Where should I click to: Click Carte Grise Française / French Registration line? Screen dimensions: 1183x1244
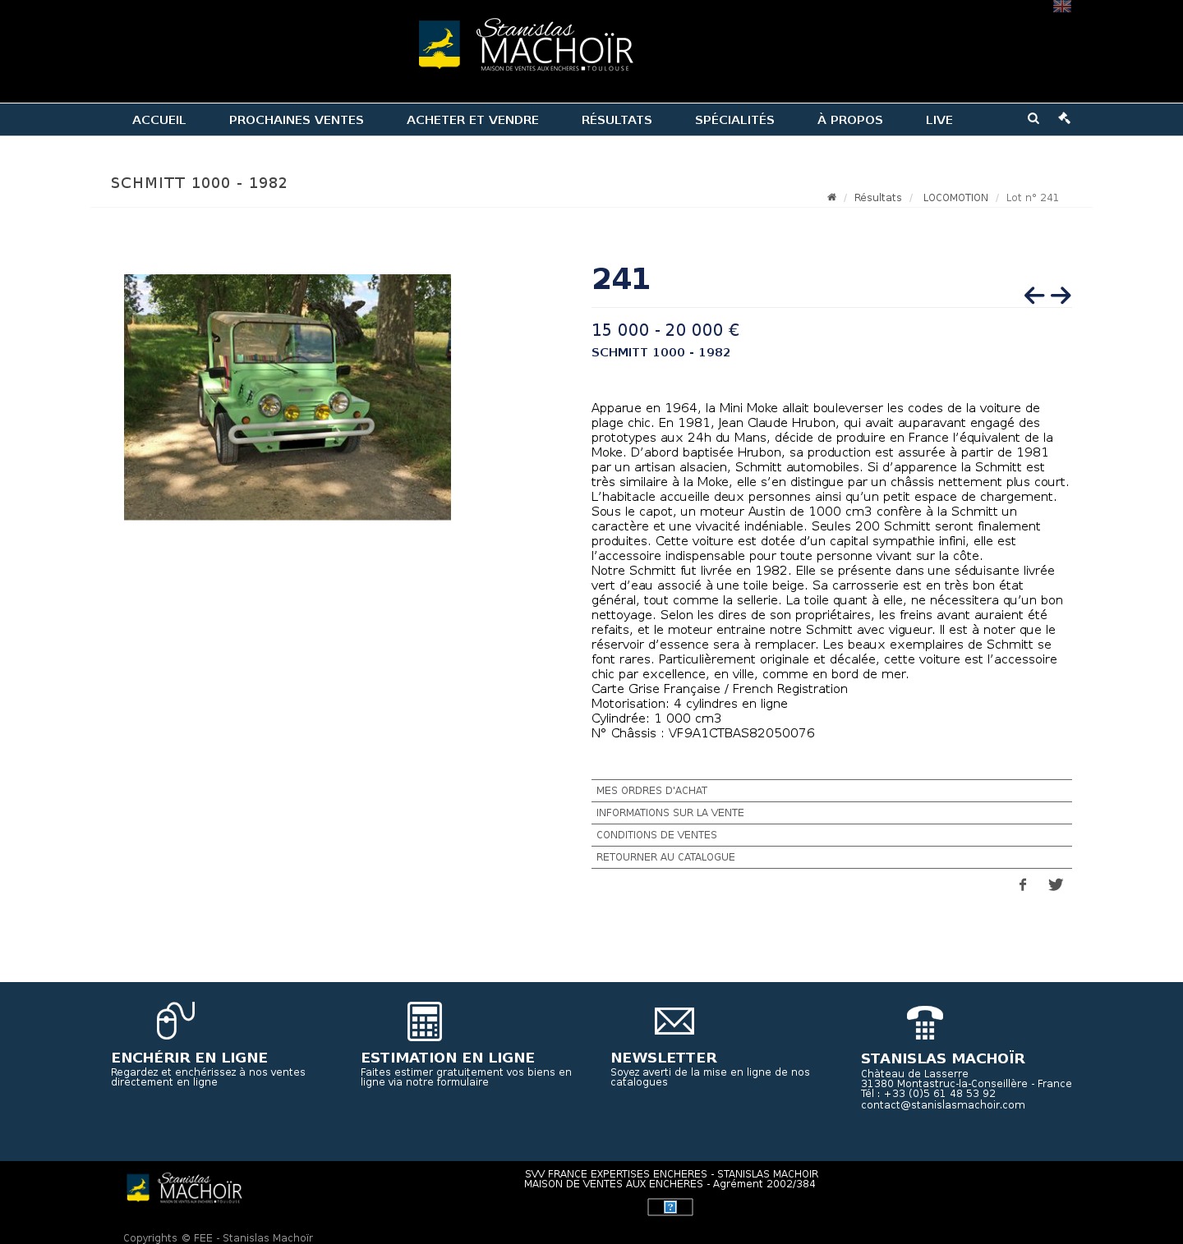(x=720, y=689)
